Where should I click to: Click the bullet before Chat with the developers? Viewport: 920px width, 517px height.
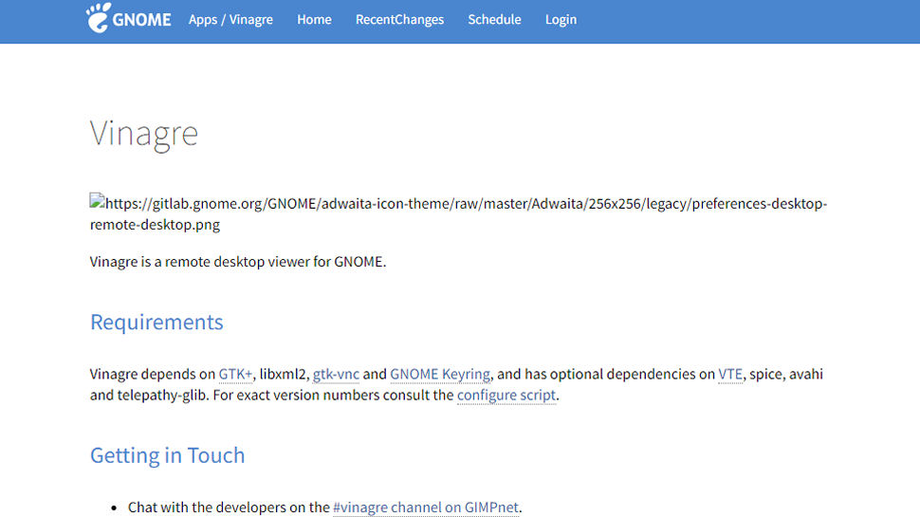114,508
